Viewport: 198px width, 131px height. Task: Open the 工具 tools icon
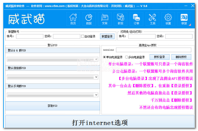(x=152, y=19)
